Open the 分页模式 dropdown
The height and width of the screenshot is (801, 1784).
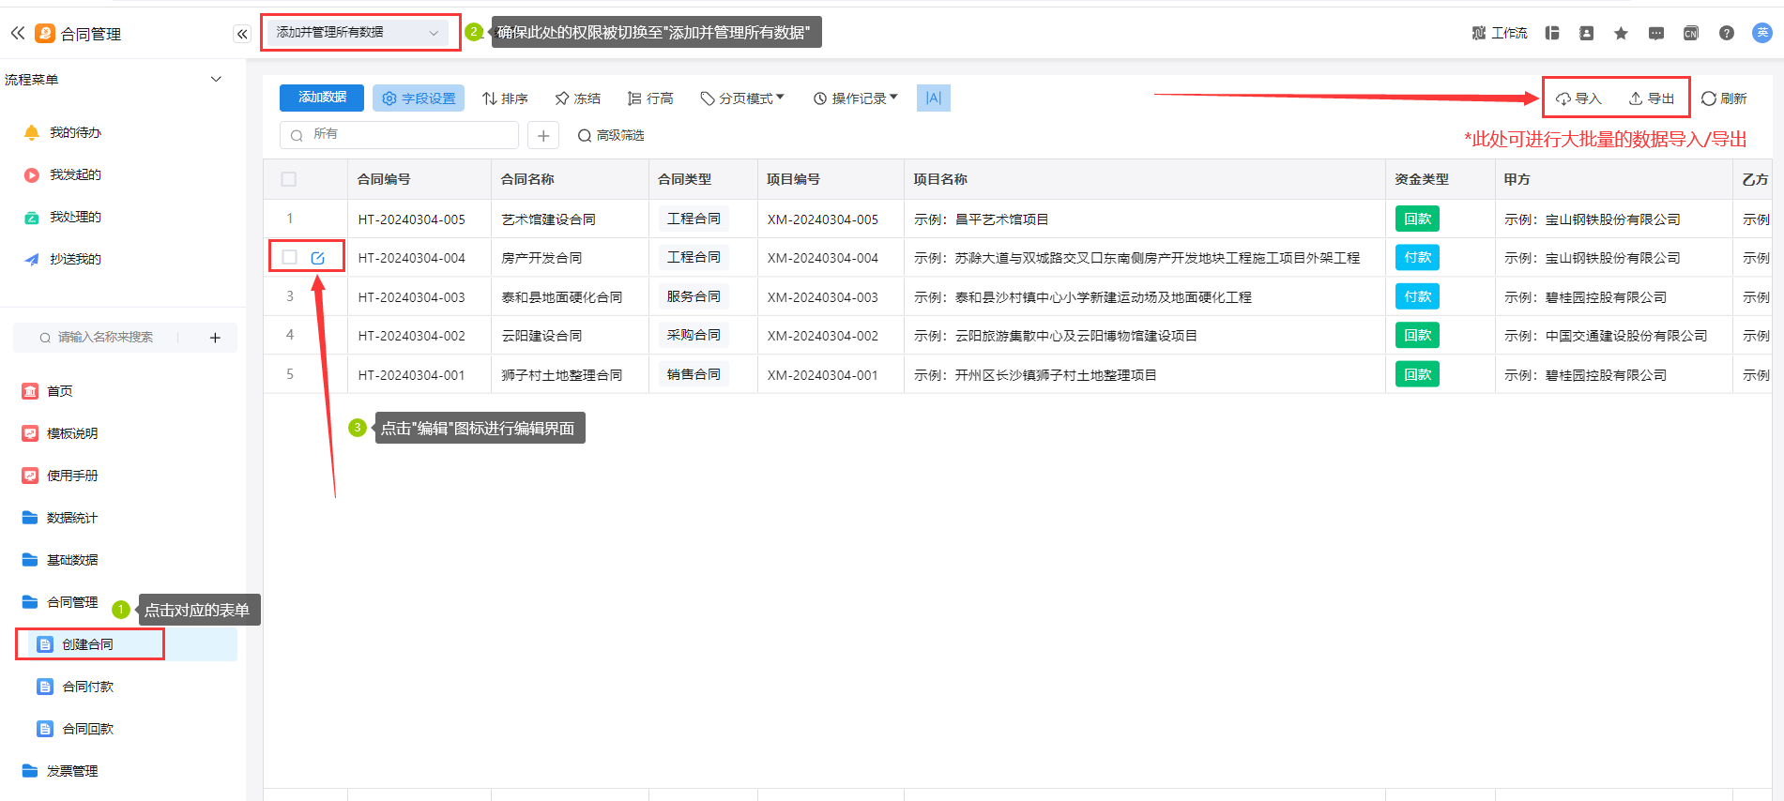point(742,98)
